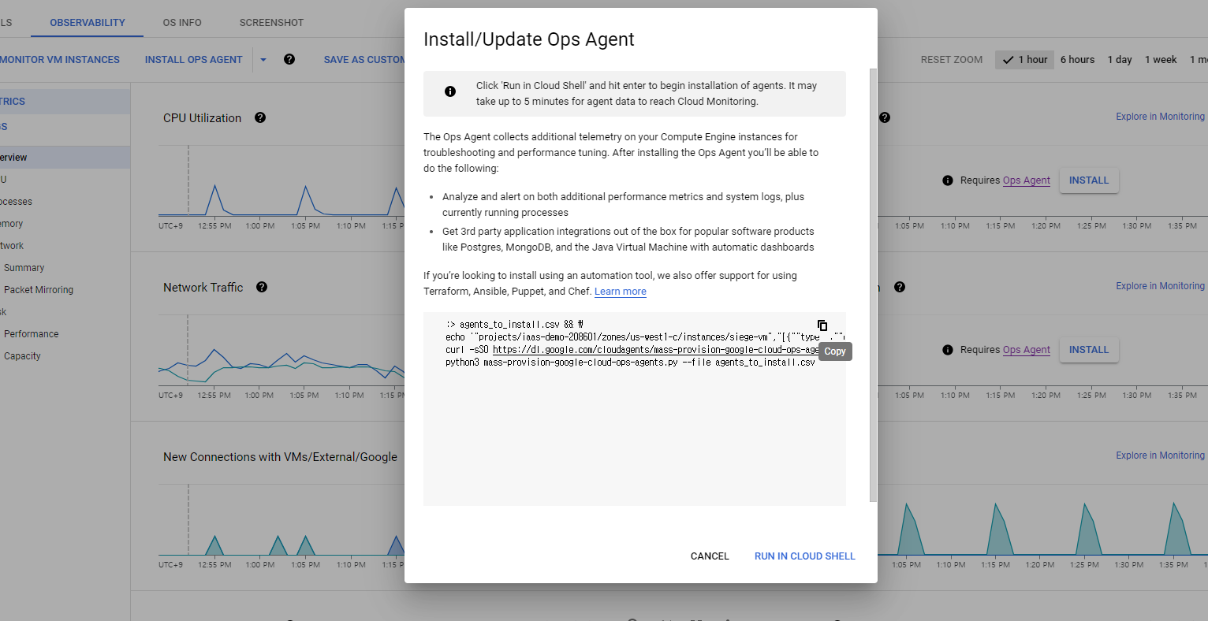Click the python3 mass-provision command line
The height and width of the screenshot is (621, 1208).
point(631,363)
